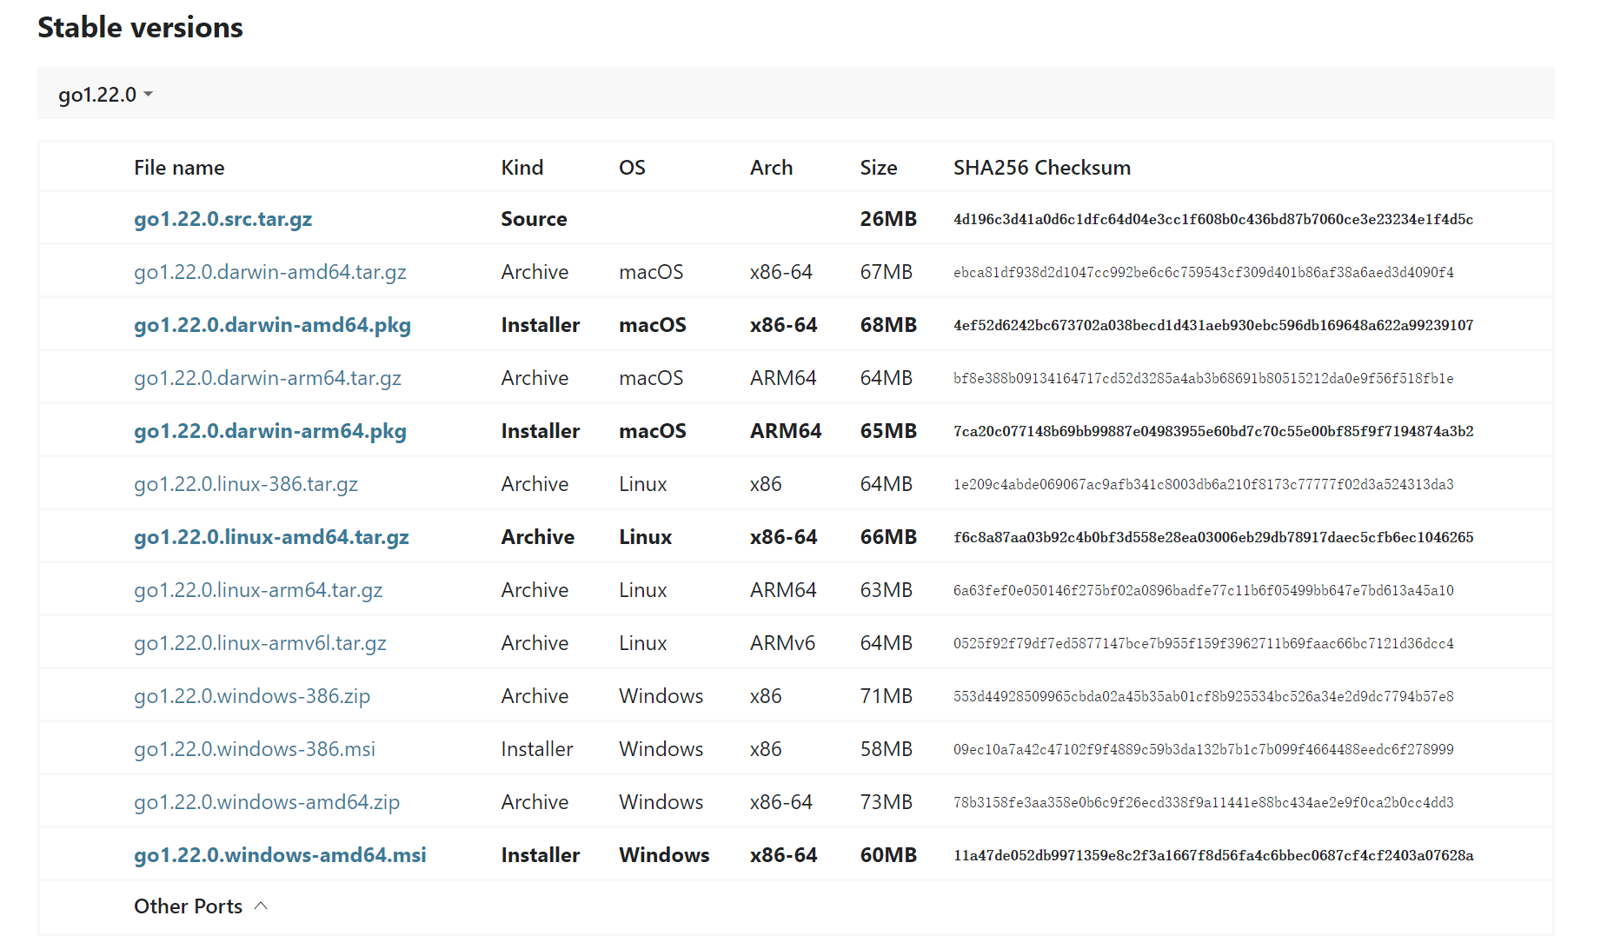This screenshot has width=1614, height=949.
Task: Select checksum starting with 0525f92f79df
Action: tap(1204, 643)
